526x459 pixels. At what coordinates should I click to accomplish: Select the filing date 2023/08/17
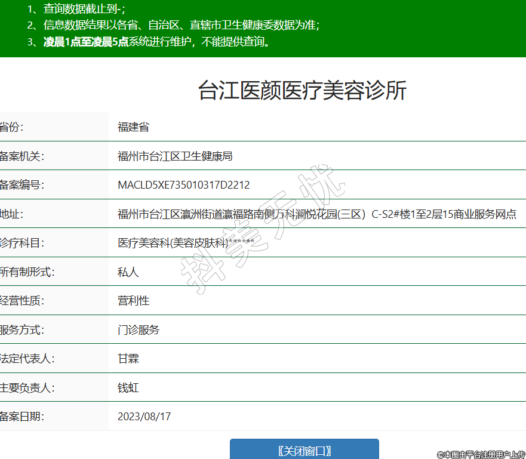(144, 417)
